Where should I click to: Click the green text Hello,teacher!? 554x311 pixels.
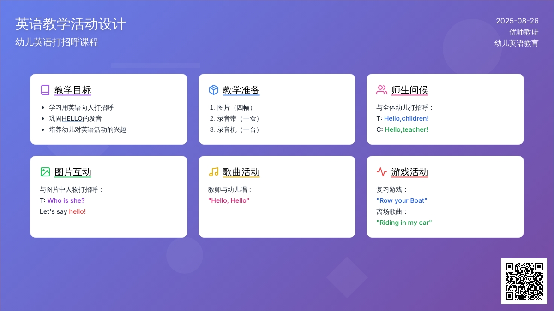(406, 129)
